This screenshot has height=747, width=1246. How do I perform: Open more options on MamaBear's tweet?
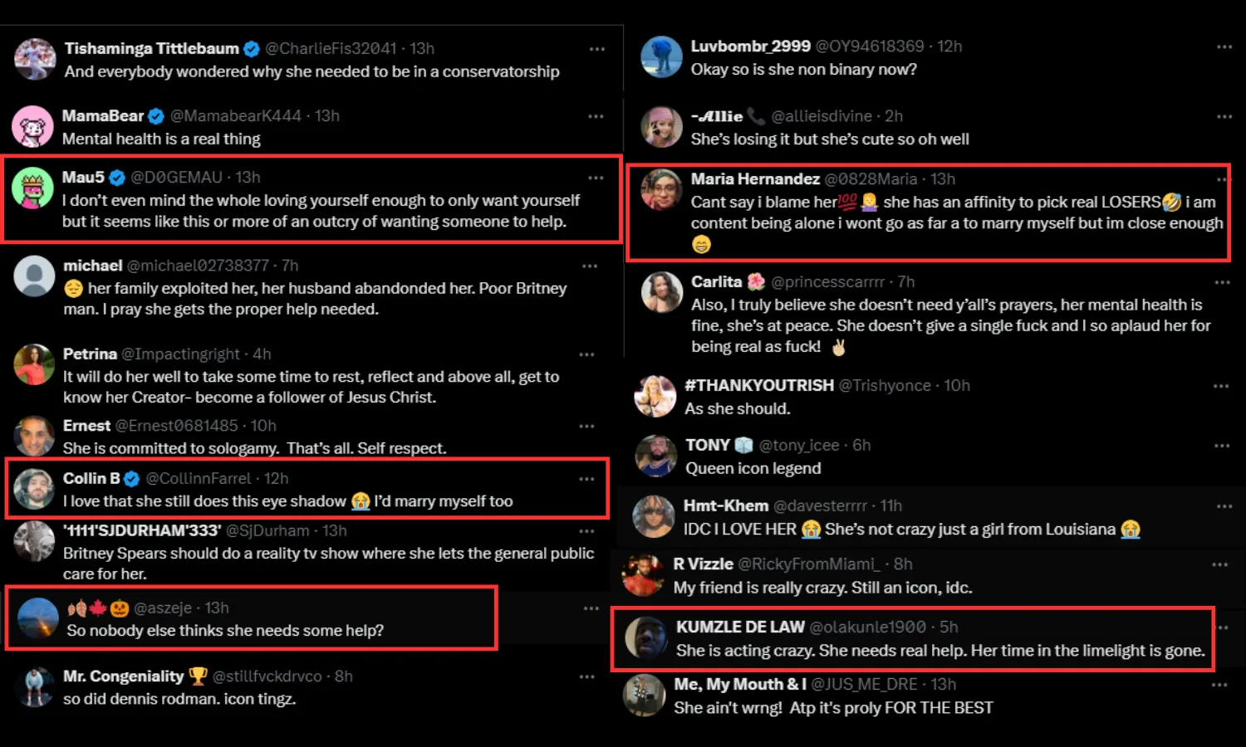click(596, 116)
